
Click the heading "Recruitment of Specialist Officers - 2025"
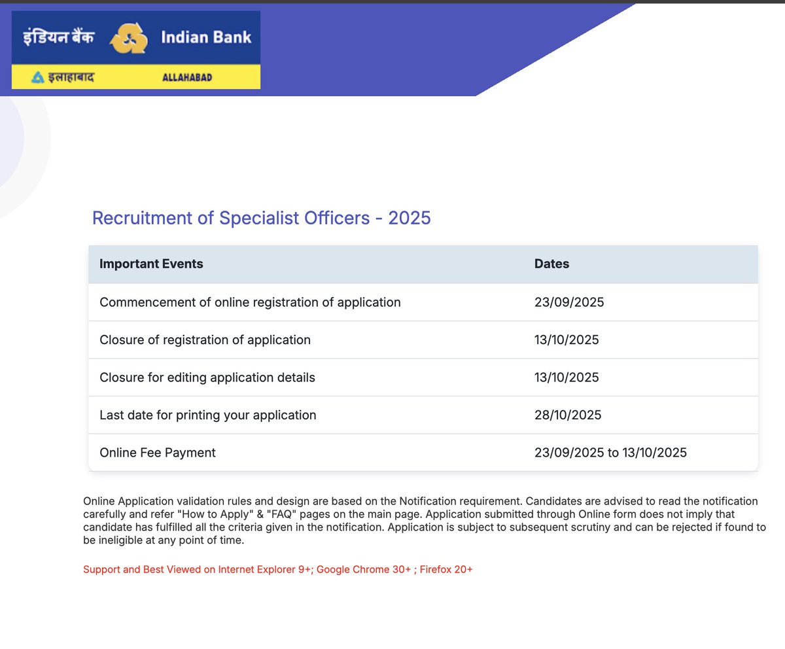pyautogui.click(x=261, y=218)
